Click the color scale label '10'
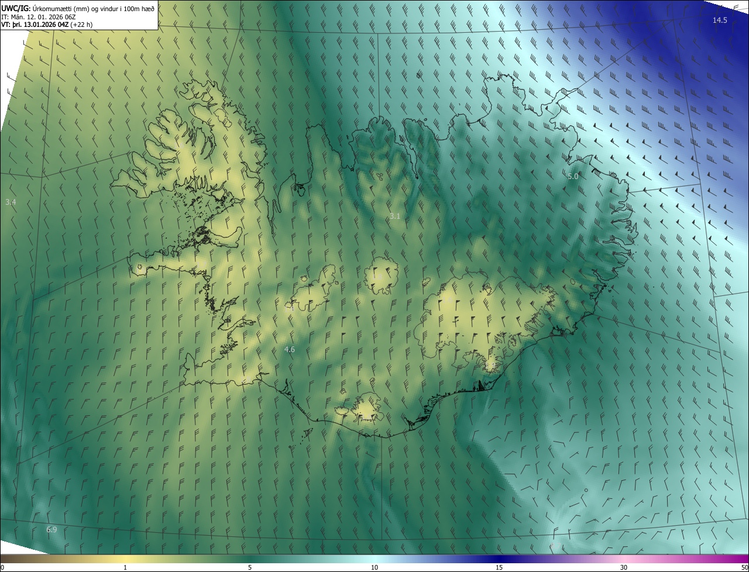749x572 pixels. click(374, 567)
